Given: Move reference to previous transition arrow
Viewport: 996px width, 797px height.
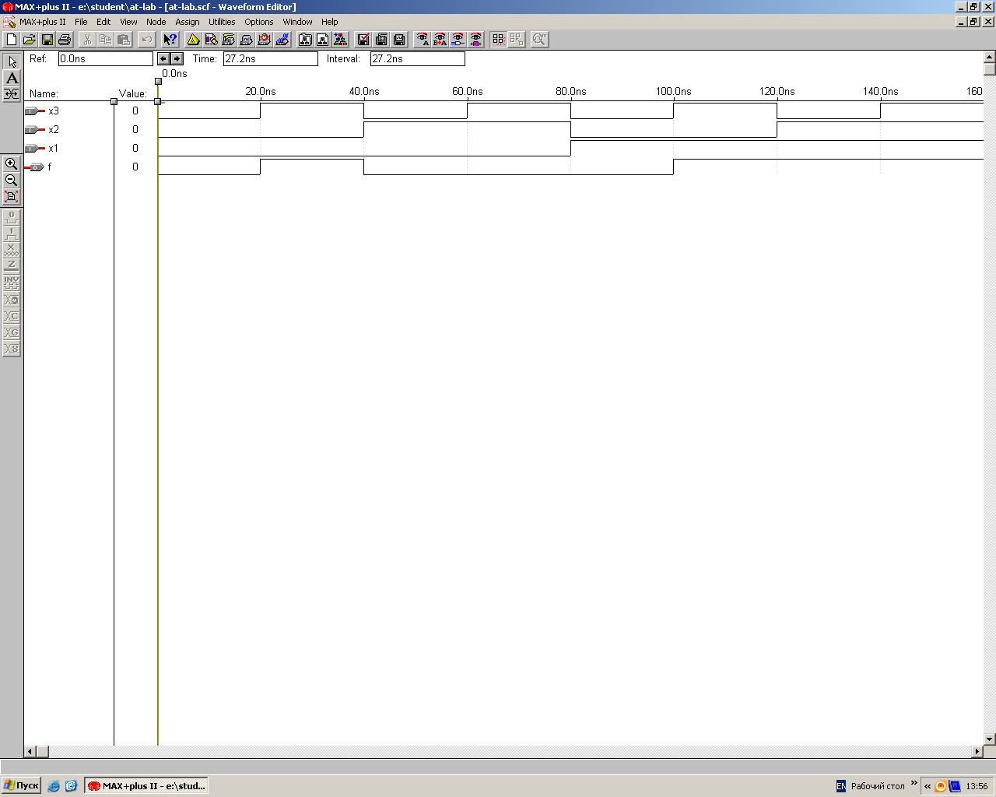Looking at the screenshot, I should 163,58.
